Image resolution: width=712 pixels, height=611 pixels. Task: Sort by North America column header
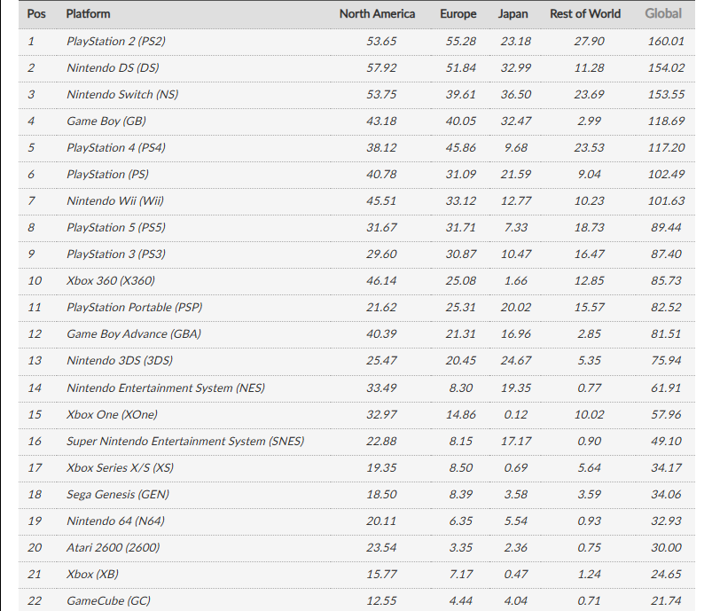(x=377, y=13)
